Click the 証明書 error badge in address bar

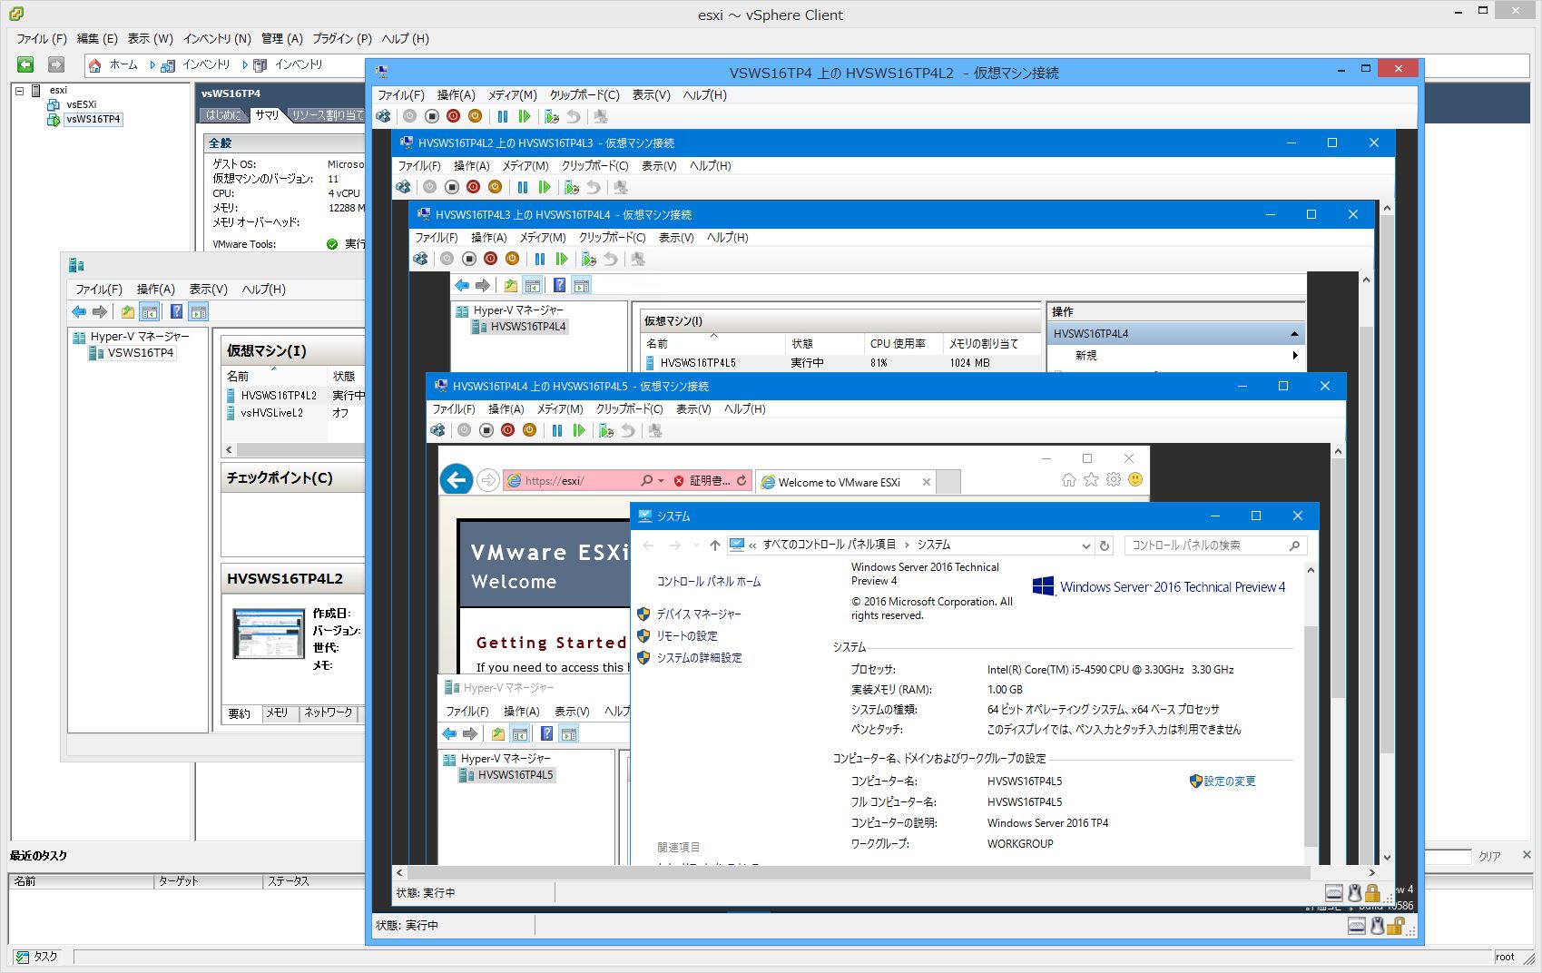(x=702, y=481)
